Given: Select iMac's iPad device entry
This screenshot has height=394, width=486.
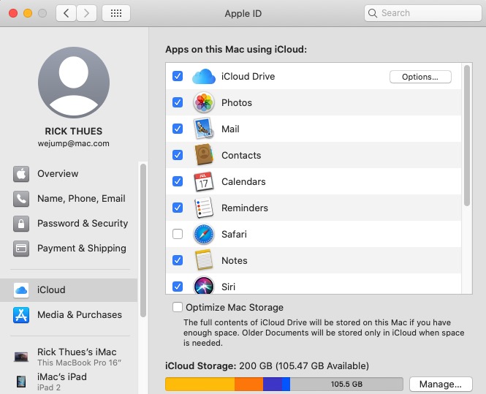Looking at the screenshot, I should tap(69, 382).
